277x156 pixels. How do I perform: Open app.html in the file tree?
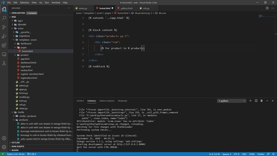tap(41, 59)
